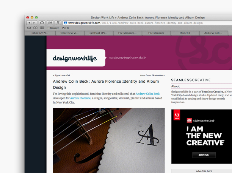The width and height of the screenshot is (232, 173).
Task: Click the designworklife logo
Action: click(75, 58)
